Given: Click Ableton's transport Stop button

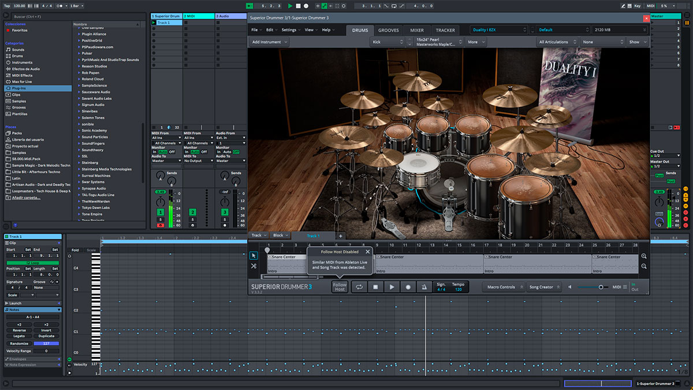Looking at the screenshot, I should point(298,6).
